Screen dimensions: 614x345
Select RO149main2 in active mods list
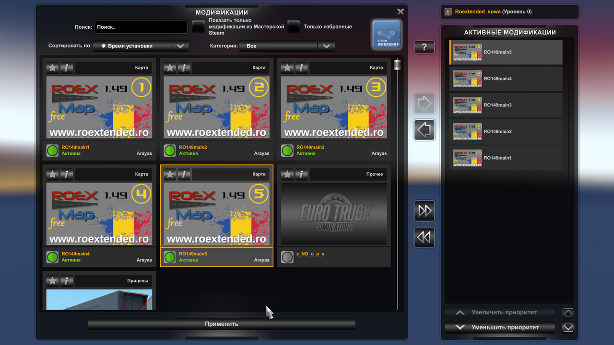pos(506,131)
